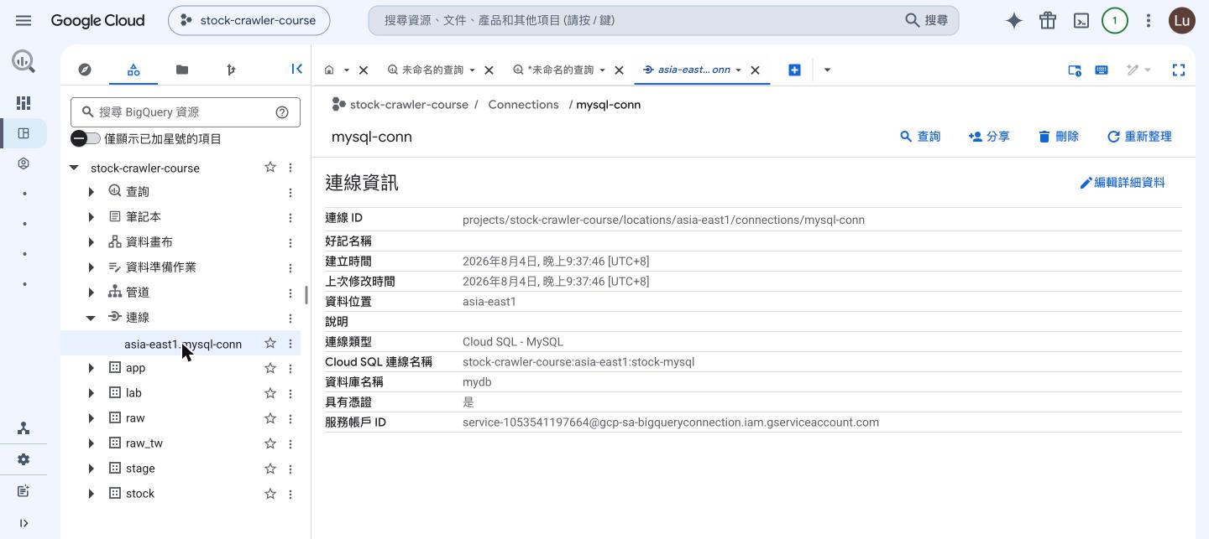
Task: Star the stage dataset
Action: 270,469
